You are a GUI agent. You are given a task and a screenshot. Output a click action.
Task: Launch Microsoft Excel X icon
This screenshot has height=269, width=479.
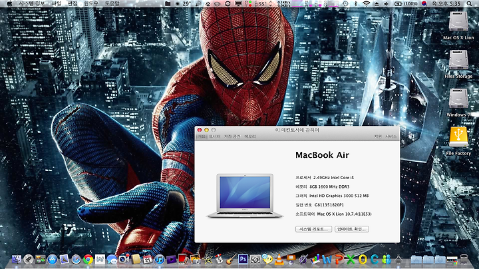[x=351, y=260]
